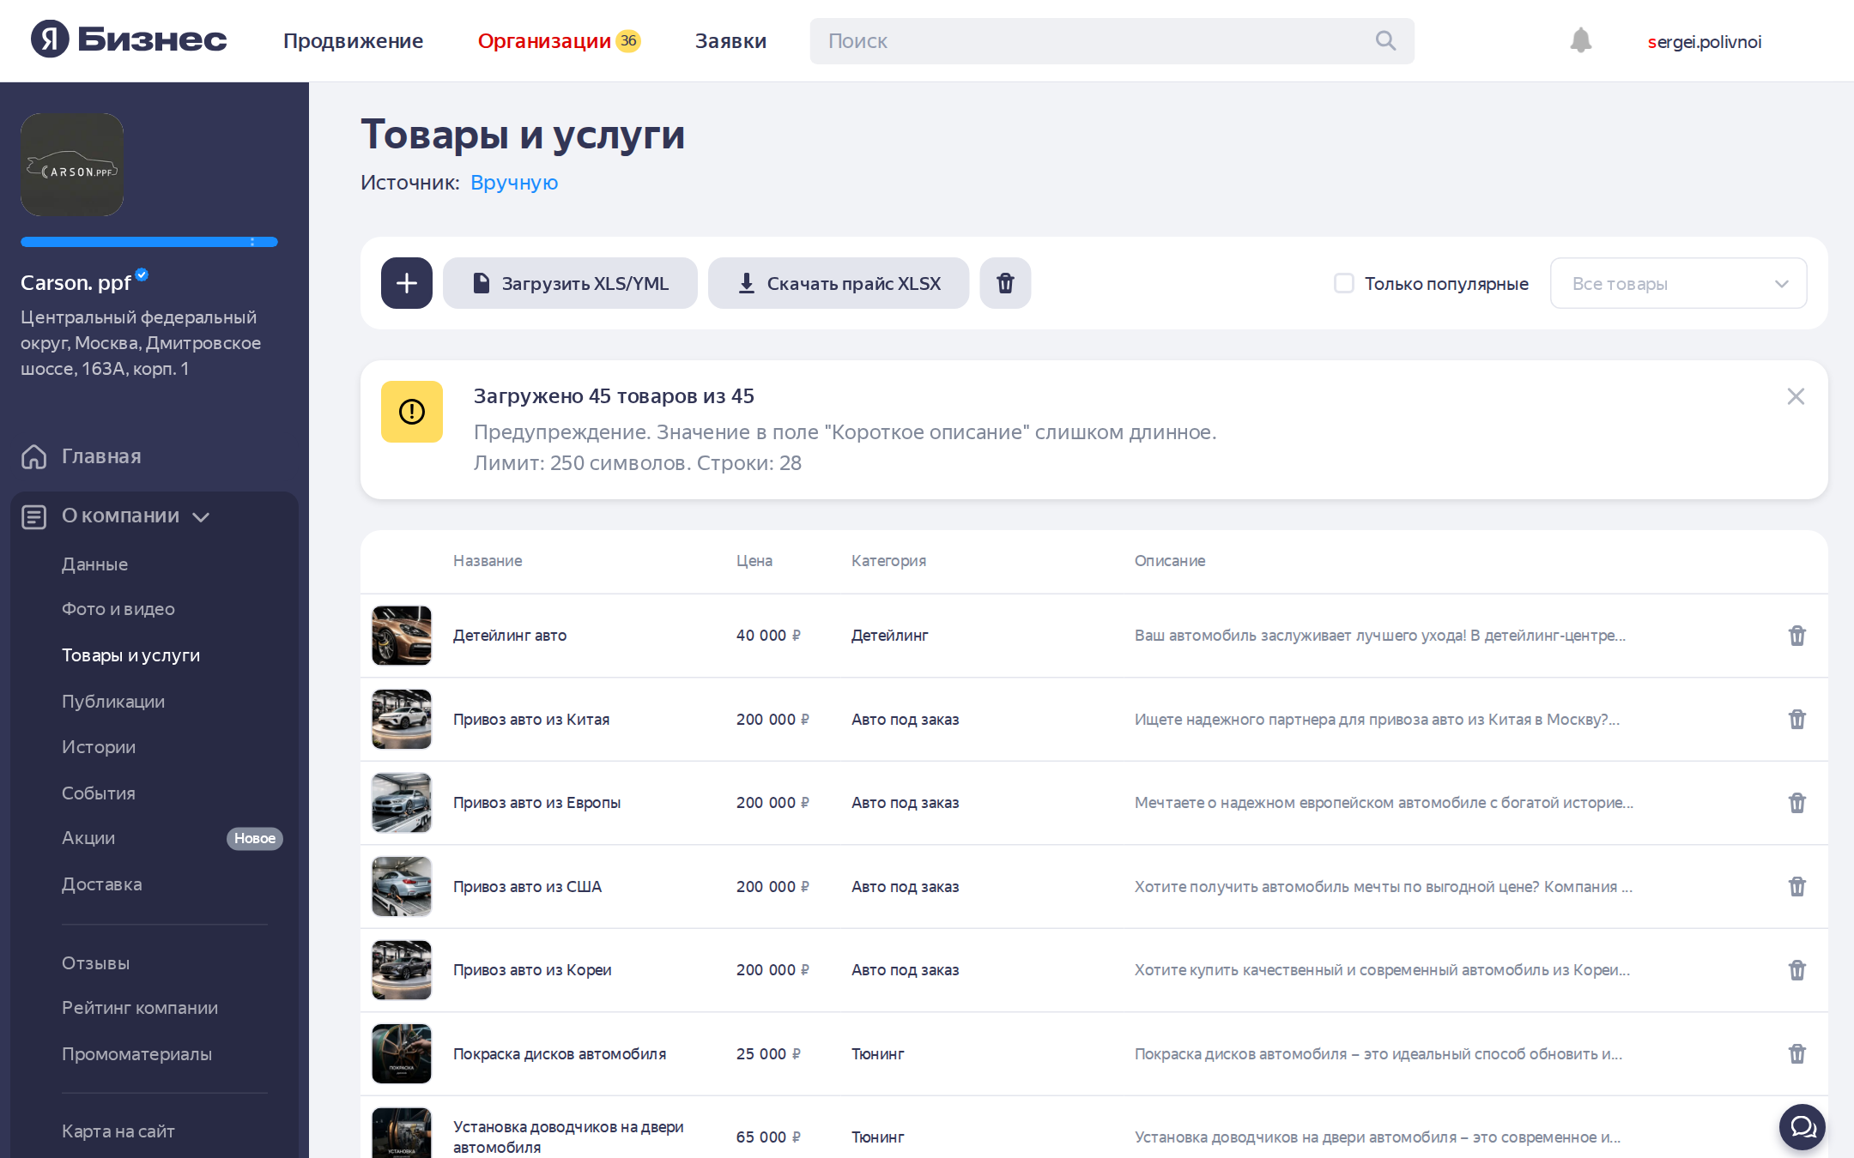Collapse the О компании section
Screen dimensions: 1854x1158
(201, 516)
